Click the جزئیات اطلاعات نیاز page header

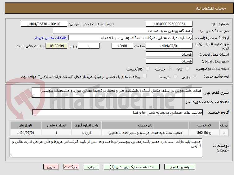click(211, 8)
